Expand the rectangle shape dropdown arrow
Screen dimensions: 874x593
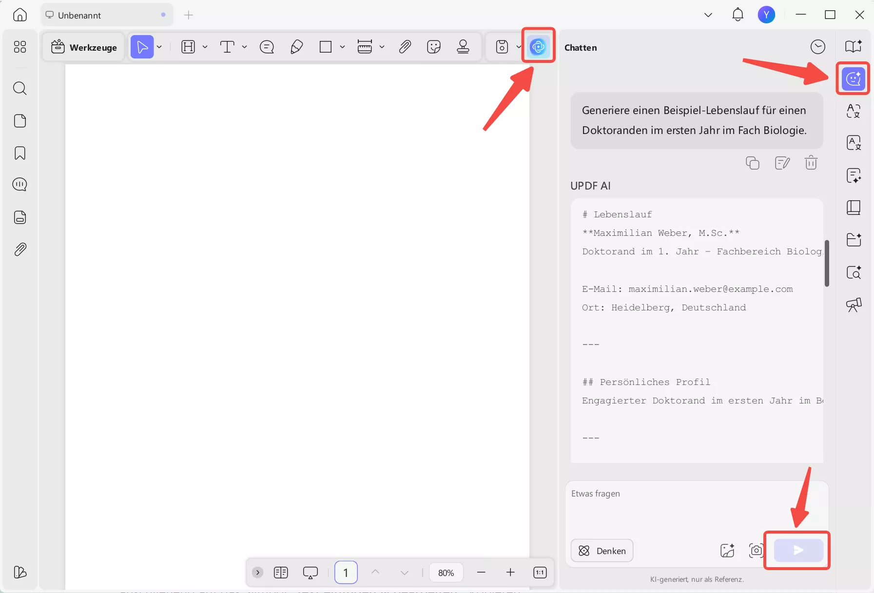click(342, 47)
